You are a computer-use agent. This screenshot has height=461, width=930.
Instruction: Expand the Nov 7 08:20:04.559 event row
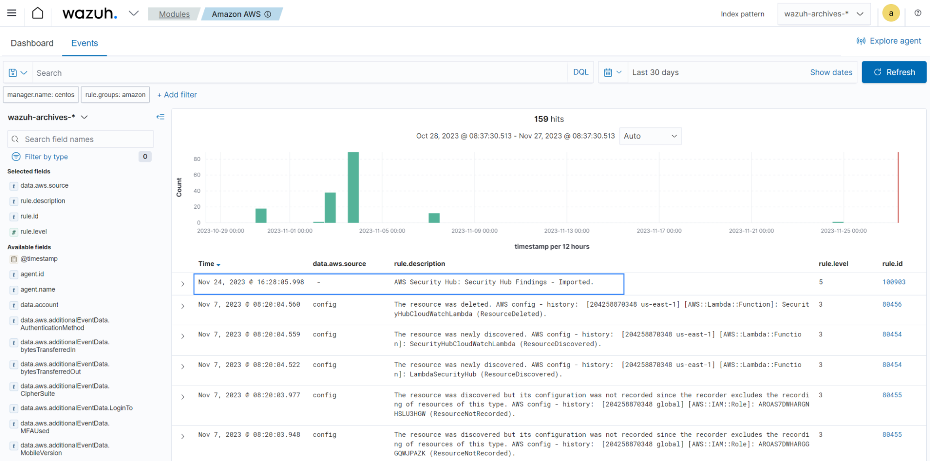[x=183, y=336]
